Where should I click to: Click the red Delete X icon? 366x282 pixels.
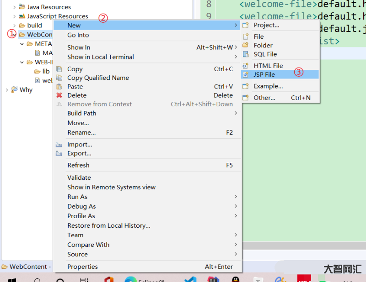(x=59, y=95)
